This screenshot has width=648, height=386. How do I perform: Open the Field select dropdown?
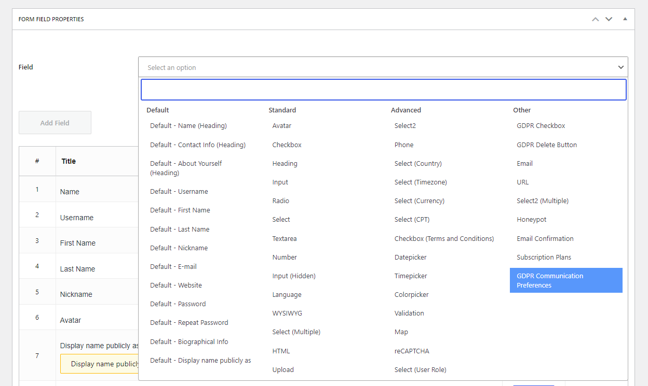(383, 67)
